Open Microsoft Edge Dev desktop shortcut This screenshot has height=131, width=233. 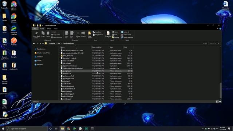coord(14,30)
